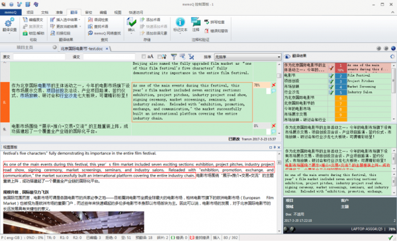Open the translation settings gear icon

point(9,23)
